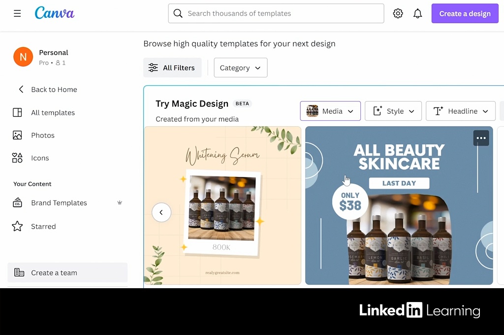Viewport: 504px width, 335px height.
Task: Click the Personal account avatar
Action: [23, 57]
